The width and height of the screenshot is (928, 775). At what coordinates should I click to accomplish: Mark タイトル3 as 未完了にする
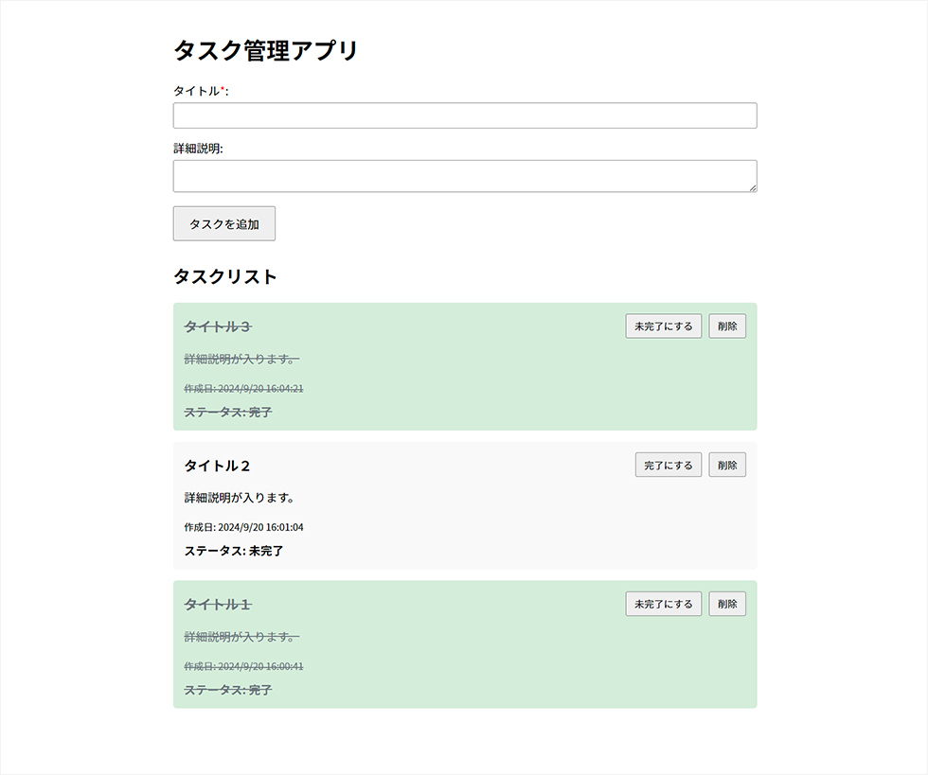(x=664, y=326)
